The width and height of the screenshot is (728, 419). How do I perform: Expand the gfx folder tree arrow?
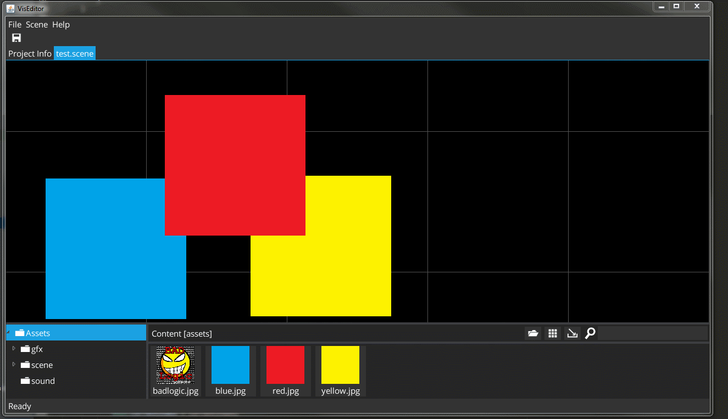click(14, 349)
